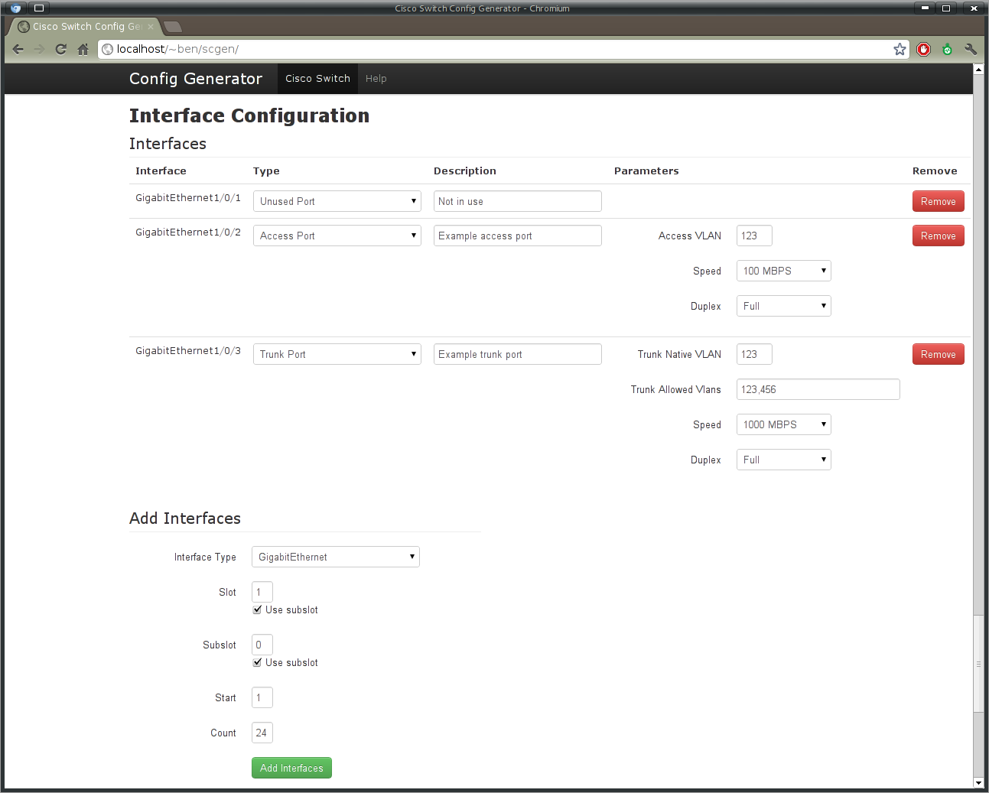Remove the GigabitEthernet1/0/2 interface
Viewport: 989px width, 793px height.
tap(938, 236)
